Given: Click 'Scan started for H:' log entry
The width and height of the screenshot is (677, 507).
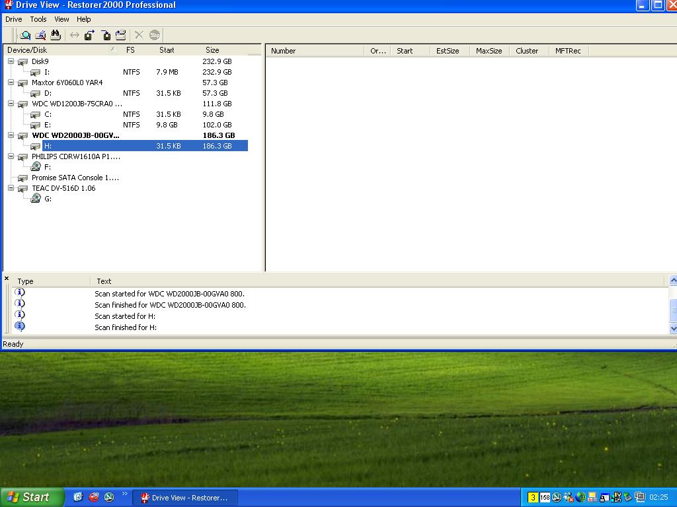Looking at the screenshot, I should 125,316.
